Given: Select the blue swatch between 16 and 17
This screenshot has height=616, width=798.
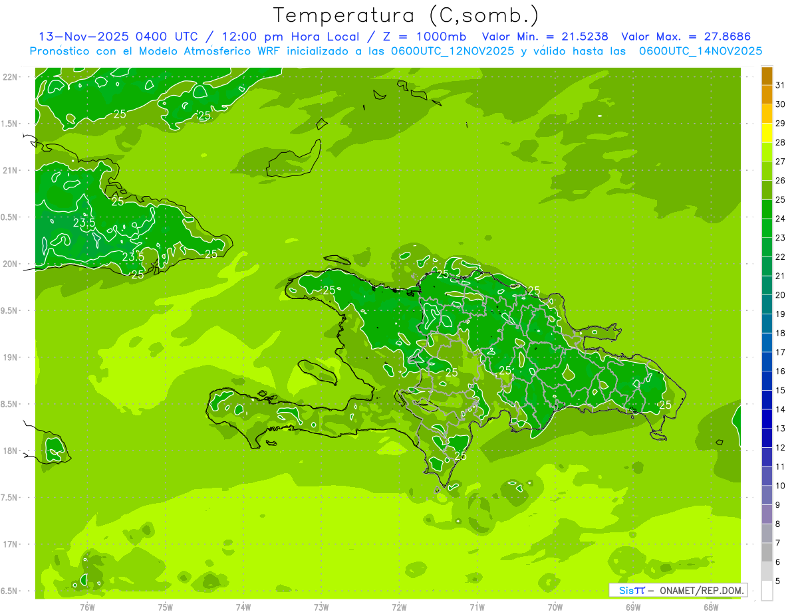Looking at the screenshot, I should (x=767, y=362).
